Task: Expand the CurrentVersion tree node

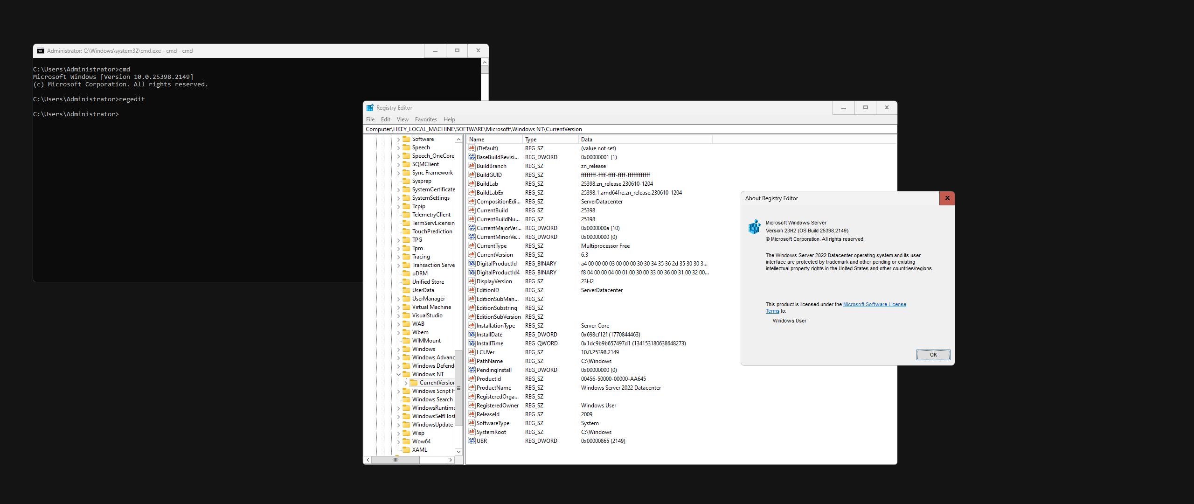Action: 406,383
